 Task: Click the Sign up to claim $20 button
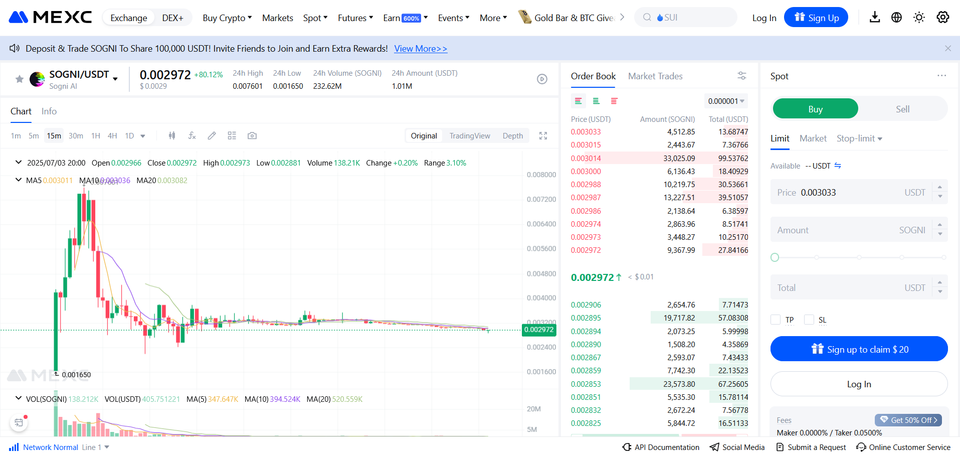859,349
